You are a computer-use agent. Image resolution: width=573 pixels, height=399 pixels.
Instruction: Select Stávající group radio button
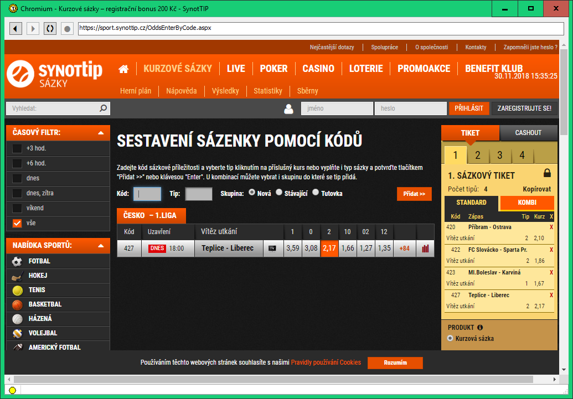pyautogui.click(x=279, y=192)
